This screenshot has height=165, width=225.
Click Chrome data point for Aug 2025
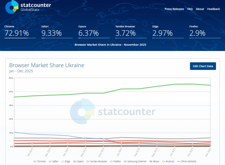pos(139,89)
